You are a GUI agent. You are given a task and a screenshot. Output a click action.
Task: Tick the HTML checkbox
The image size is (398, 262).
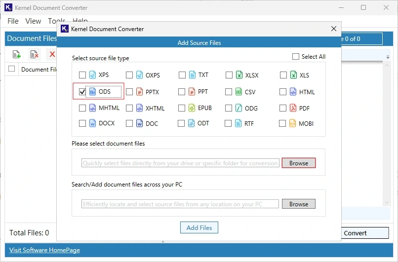point(283,92)
